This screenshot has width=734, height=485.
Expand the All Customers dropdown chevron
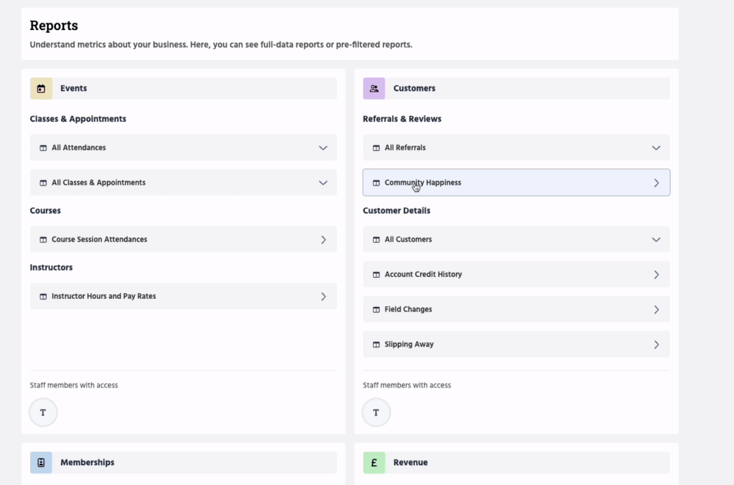click(656, 240)
